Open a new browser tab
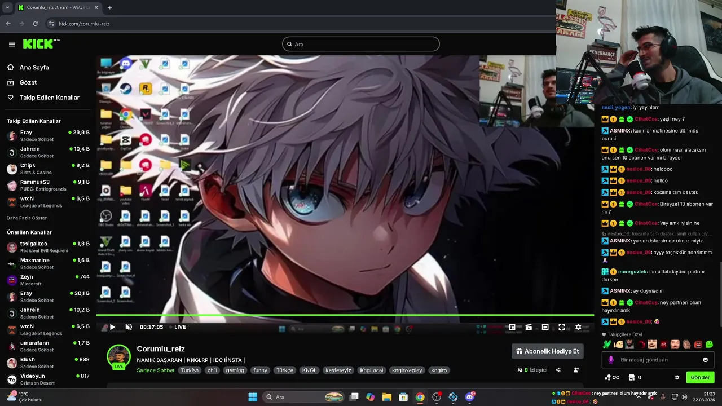The height and width of the screenshot is (406, 722). click(x=109, y=7)
